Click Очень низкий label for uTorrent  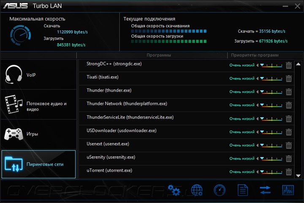coord(242,172)
